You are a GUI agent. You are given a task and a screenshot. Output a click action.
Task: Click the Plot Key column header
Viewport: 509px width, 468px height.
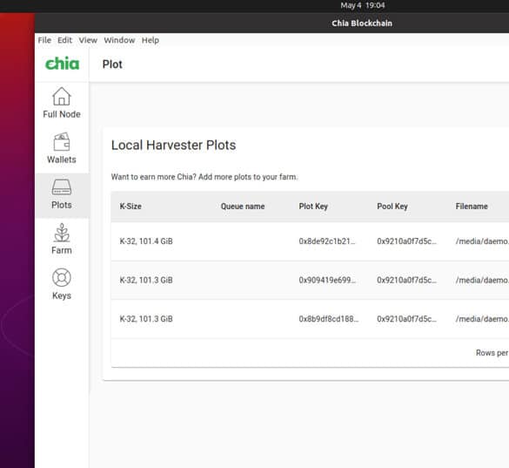click(313, 207)
